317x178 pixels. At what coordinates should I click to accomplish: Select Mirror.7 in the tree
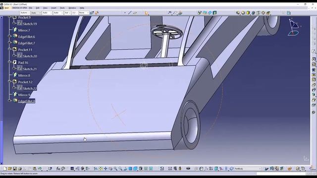(x=24, y=31)
